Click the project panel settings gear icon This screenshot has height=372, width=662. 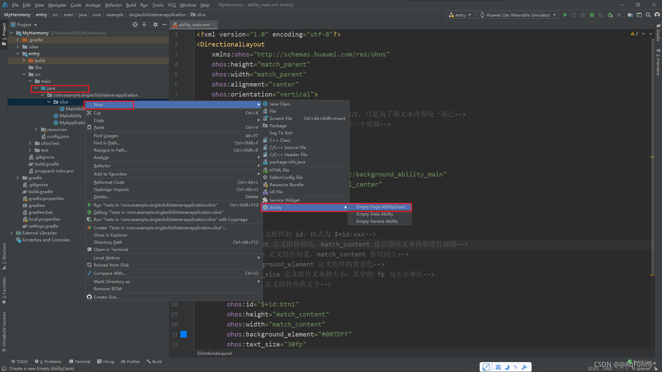[155, 24]
